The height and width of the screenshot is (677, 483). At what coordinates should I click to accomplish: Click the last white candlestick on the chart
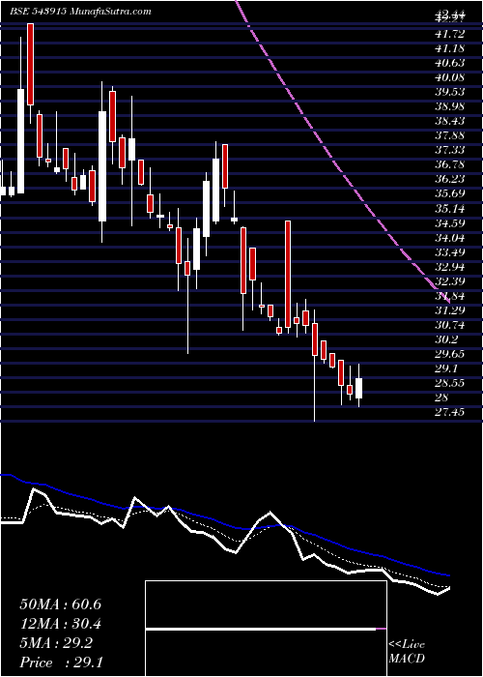(358, 388)
